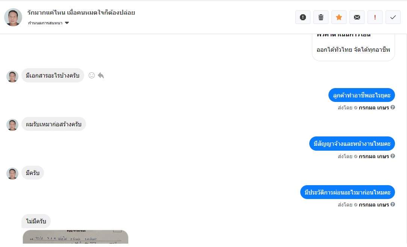Open the contact profile picture in header
The image size is (407, 247).
pyautogui.click(x=13, y=17)
